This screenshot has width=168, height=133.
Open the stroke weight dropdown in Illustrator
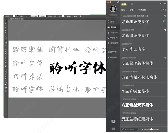point(29,16)
